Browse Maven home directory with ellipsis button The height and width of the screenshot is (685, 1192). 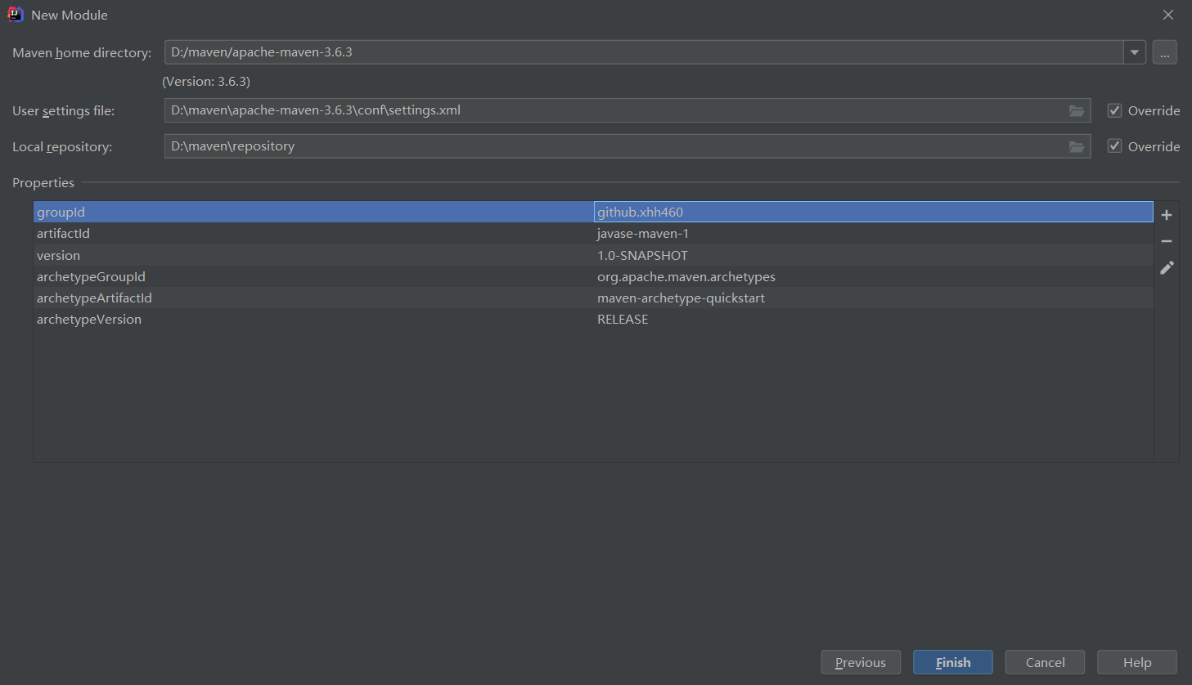click(1165, 52)
